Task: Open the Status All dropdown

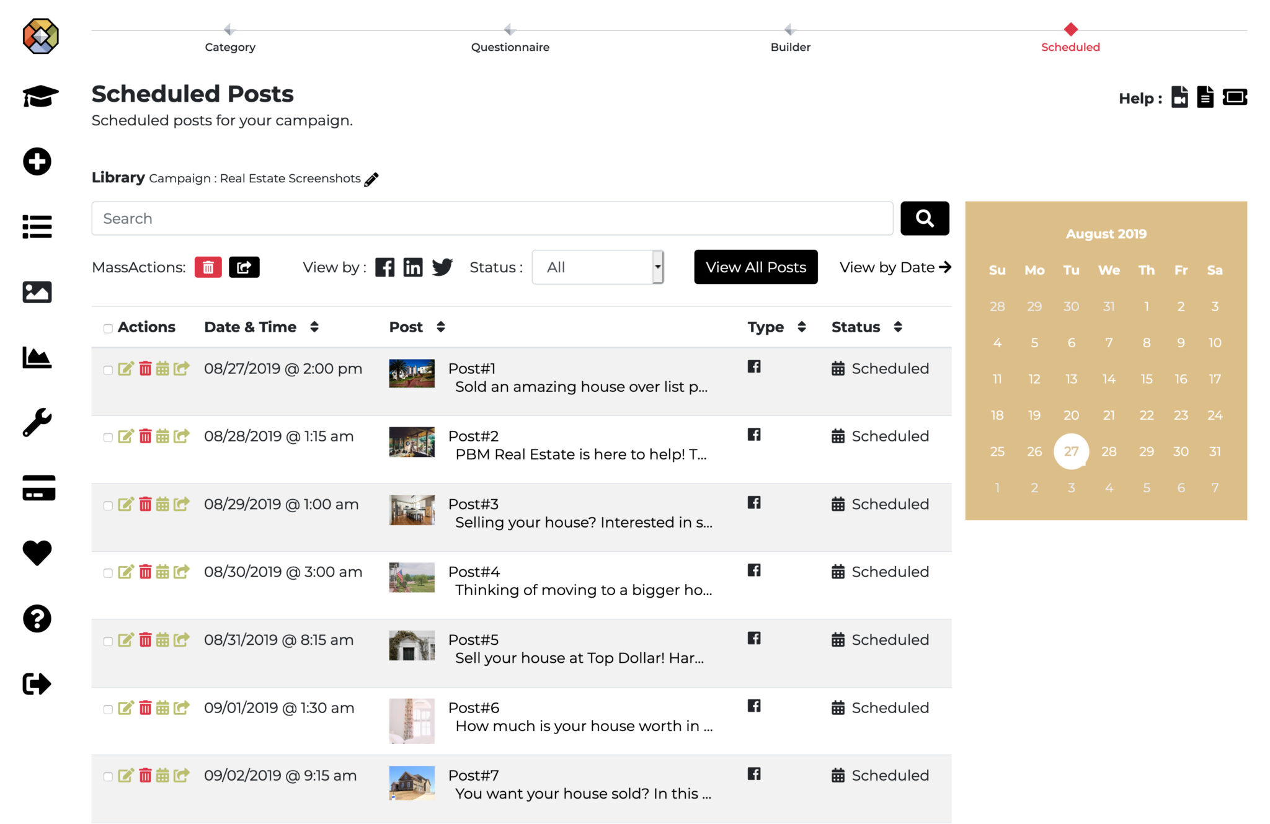Action: (598, 267)
